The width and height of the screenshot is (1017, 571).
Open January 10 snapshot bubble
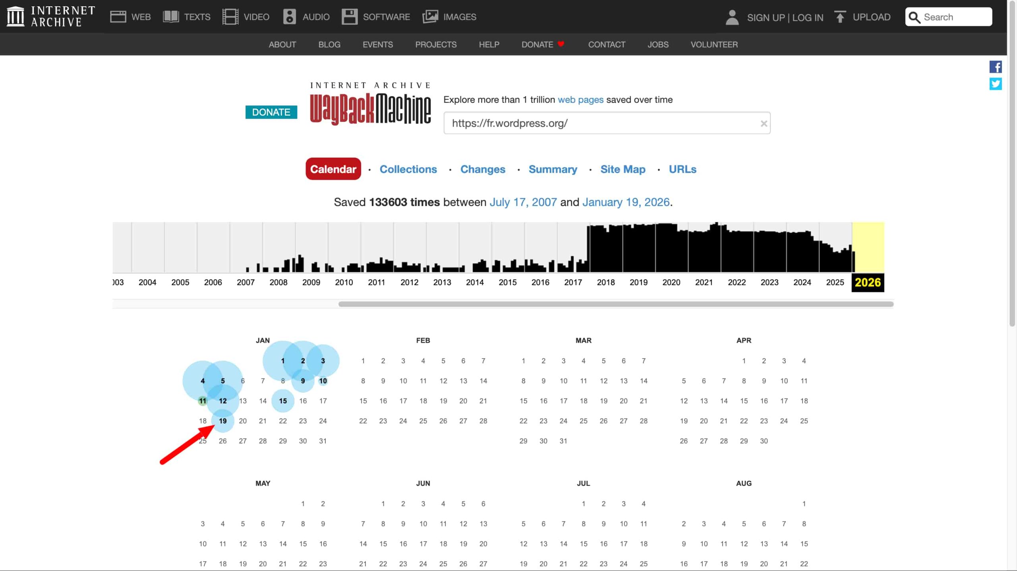tap(323, 381)
